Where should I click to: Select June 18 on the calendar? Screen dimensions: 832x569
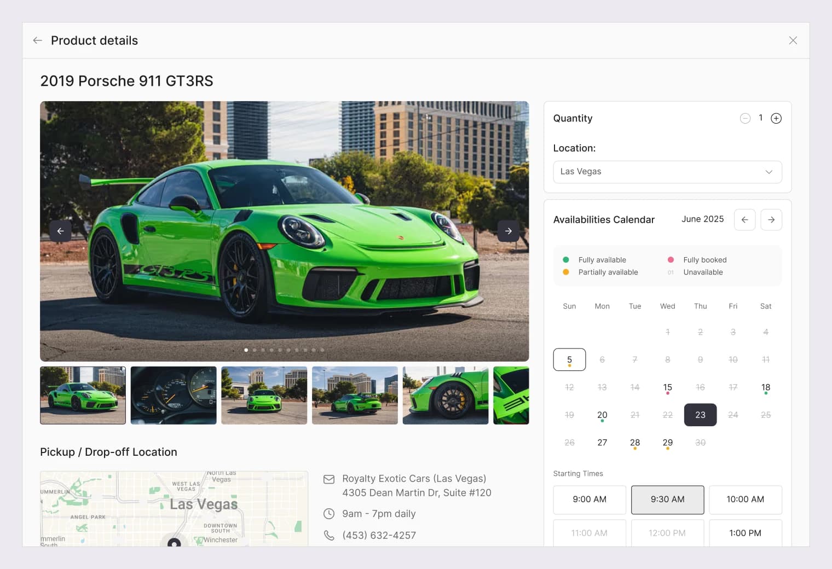(x=766, y=387)
